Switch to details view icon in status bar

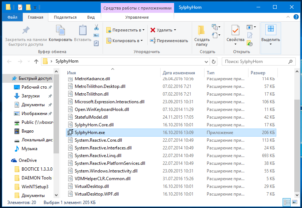287,202
